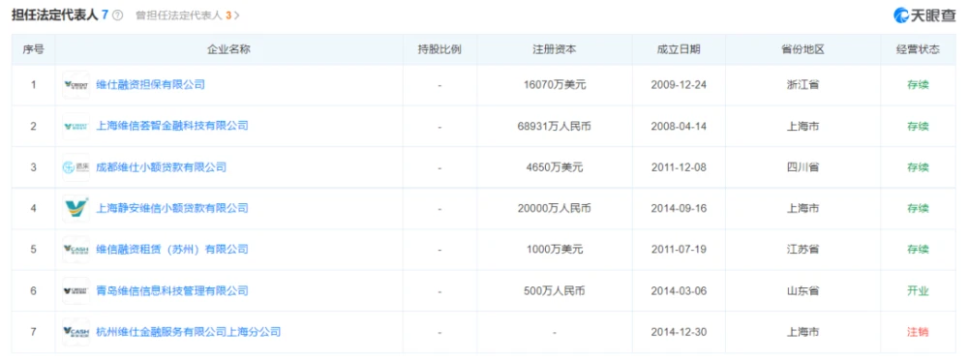
Task: Select the 68931万人民币 capital cell
Action: tap(555, 126)
